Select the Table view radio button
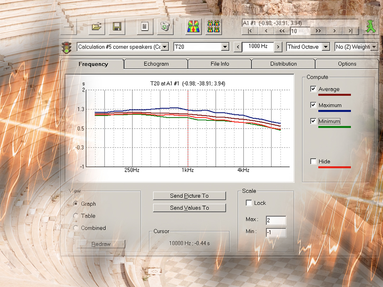383x287 pixels. coord(76,216)
